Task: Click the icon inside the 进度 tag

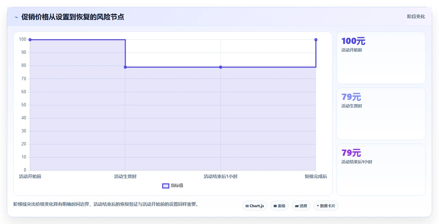Action: [297, 206]
